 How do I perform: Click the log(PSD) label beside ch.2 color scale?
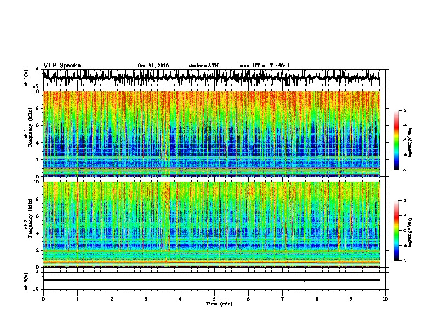410,233
